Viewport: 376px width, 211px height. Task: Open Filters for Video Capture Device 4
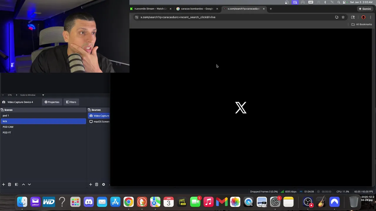tap(71, 102)
